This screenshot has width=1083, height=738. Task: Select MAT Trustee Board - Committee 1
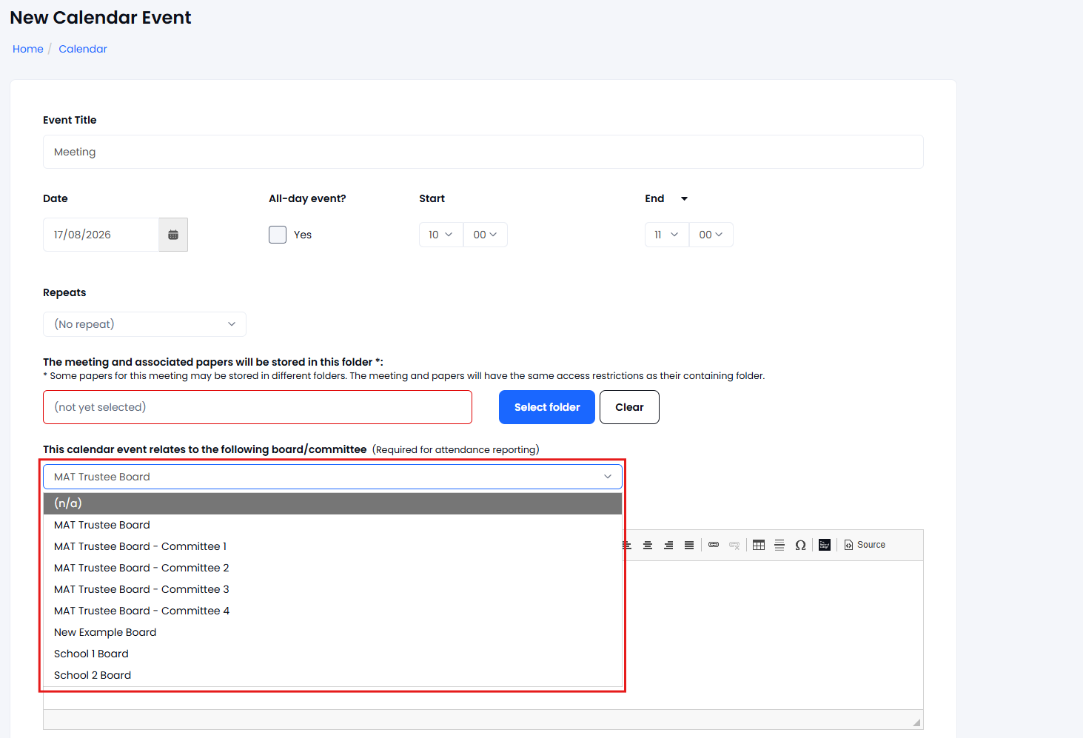pos(332,546)
